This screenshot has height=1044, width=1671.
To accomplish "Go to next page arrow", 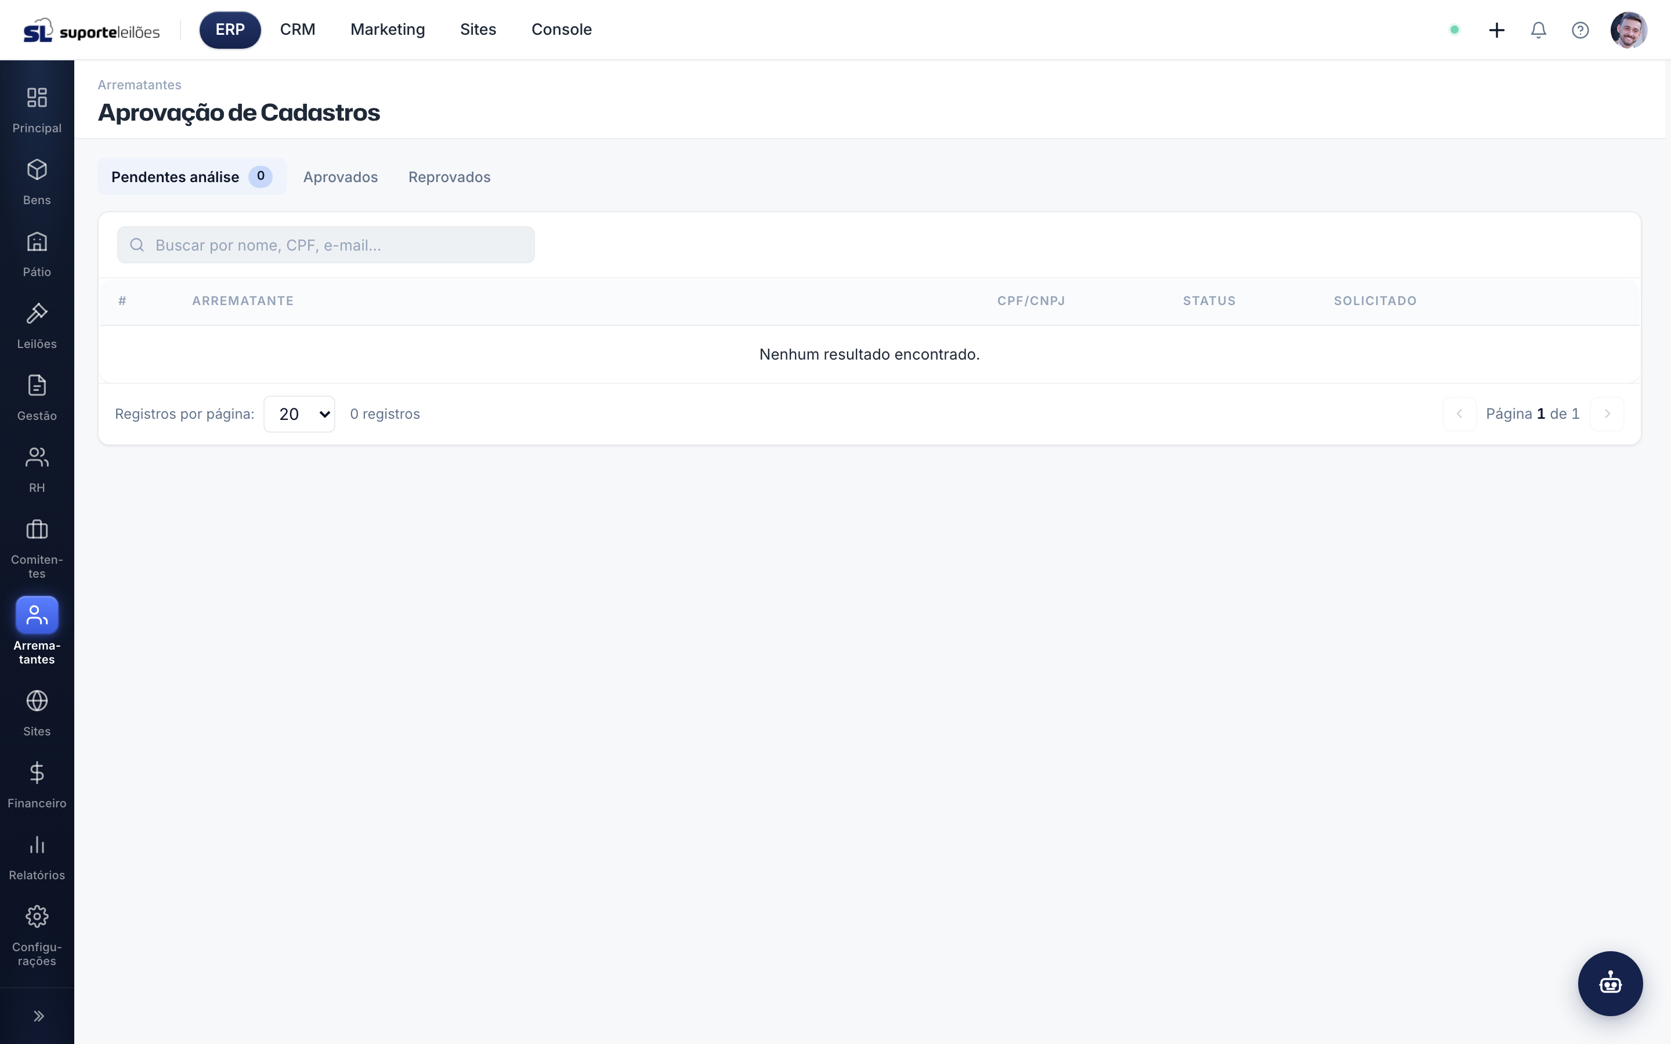I will tap(1607, 414).
